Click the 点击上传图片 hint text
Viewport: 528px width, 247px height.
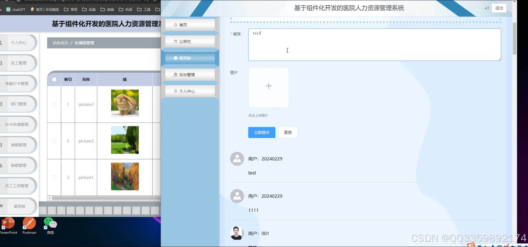258,115
